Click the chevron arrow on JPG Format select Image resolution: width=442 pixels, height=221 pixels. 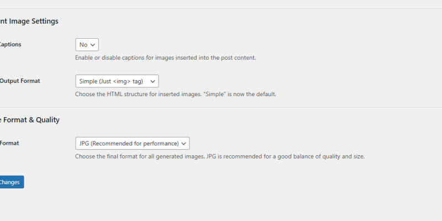pyautogui.click(x=185, y=144)
